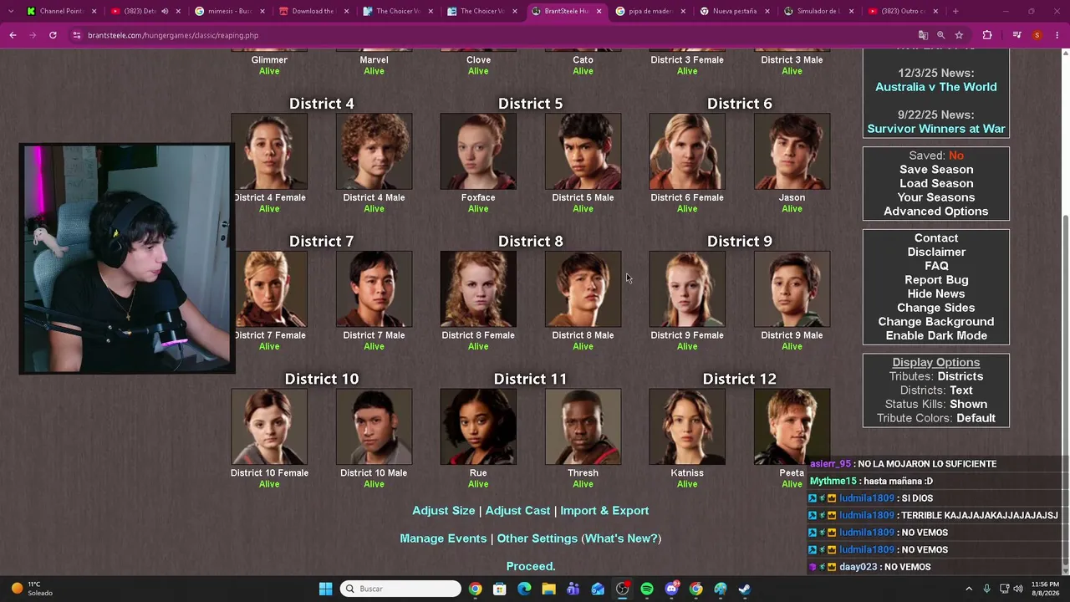The width and height of the screenshot is (1070, 602).
Task: Click the Report Bug link
Action: tap(936, 280)
